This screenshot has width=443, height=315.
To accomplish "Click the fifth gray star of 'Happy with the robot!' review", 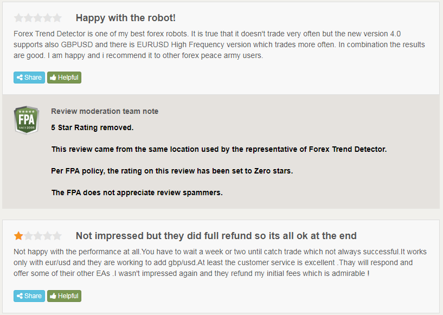I will [x=57, y=18].
